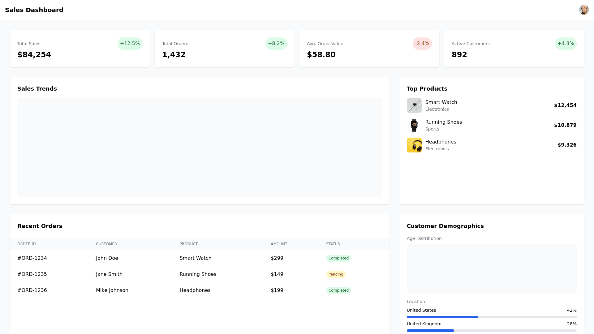The image size is (594, 334).
Task: Open the user profile avatar
Action: click(x=584, y=10)
